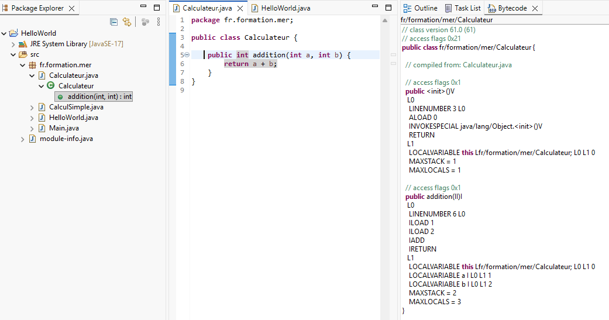Open the Outline tab
This screenshot has width=609, height=320.
pyautogui.click(x=426, y=8)
